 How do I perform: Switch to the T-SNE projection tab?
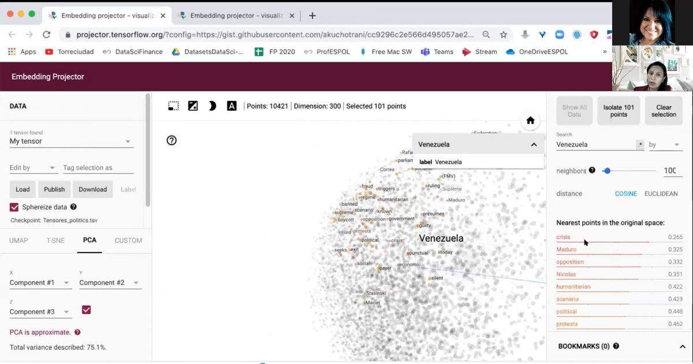[55, 241]
